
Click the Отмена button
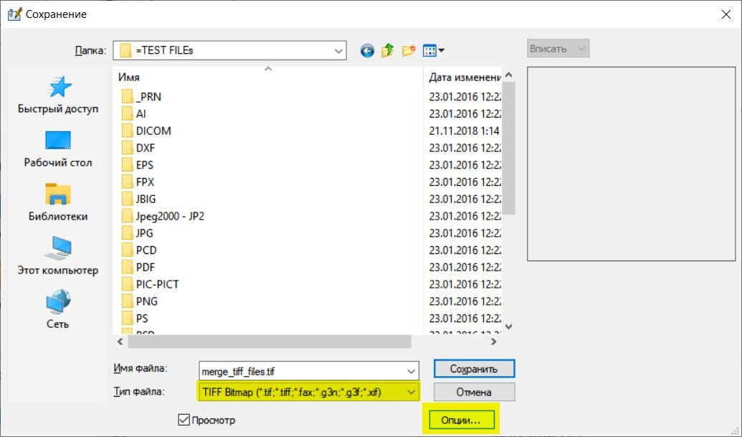(474, 392)
